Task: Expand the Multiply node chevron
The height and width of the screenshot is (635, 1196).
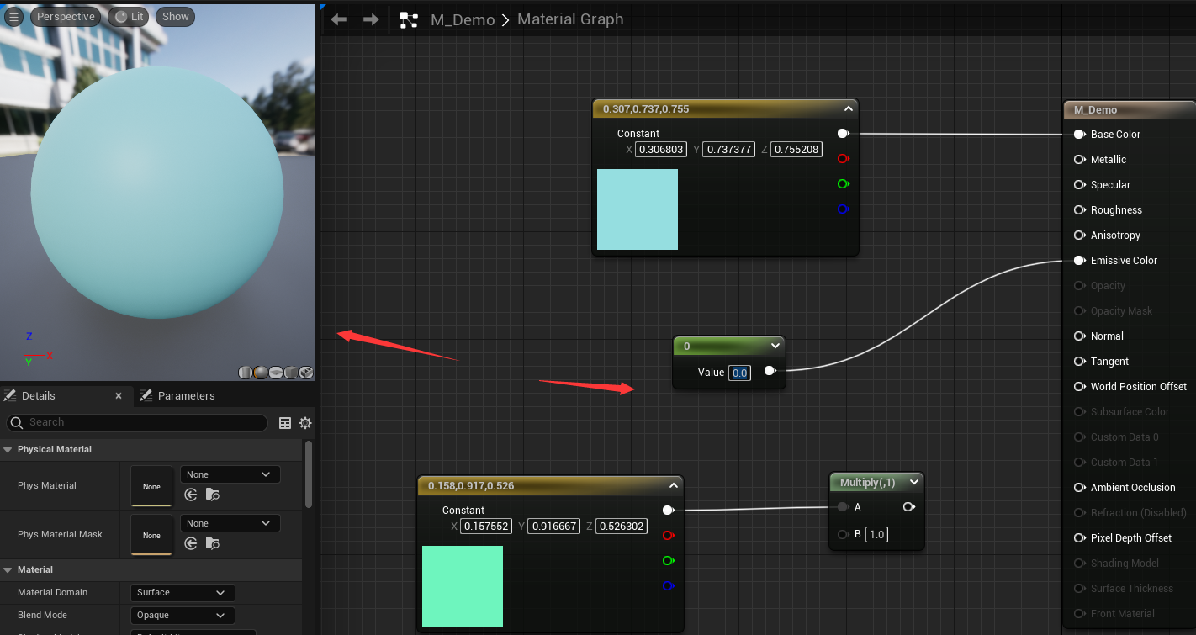Action: click(913, 482)
